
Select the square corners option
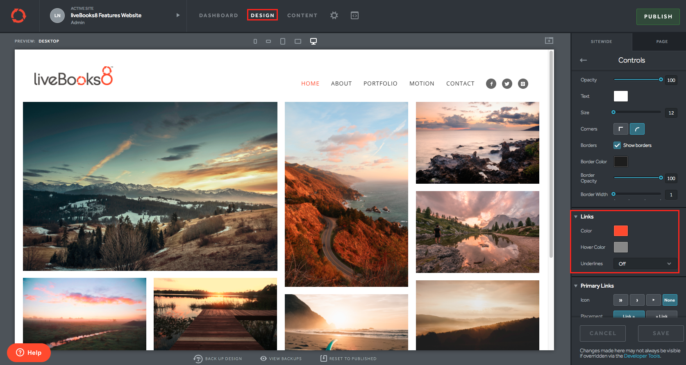pos(620,129)
